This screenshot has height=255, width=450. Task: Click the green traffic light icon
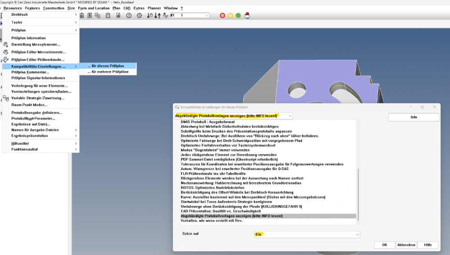(x=238, y=15)
